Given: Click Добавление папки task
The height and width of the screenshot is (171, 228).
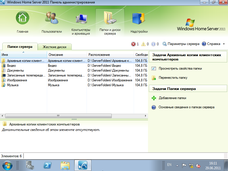Looking at the screenshot, I should (x=173, y=98).
